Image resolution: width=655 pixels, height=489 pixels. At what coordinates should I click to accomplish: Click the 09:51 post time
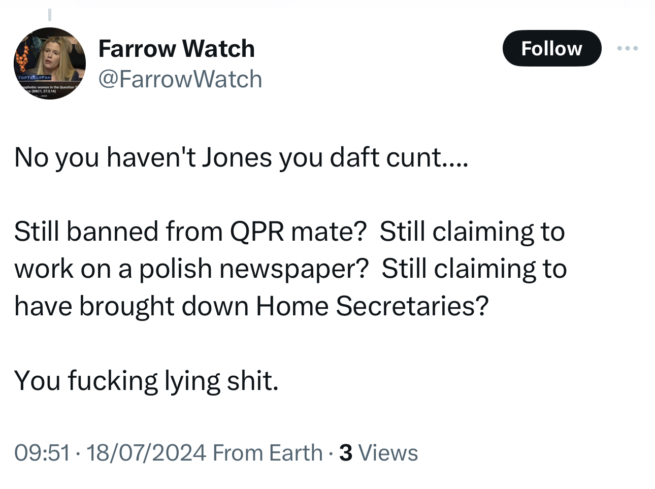(42, 452)
